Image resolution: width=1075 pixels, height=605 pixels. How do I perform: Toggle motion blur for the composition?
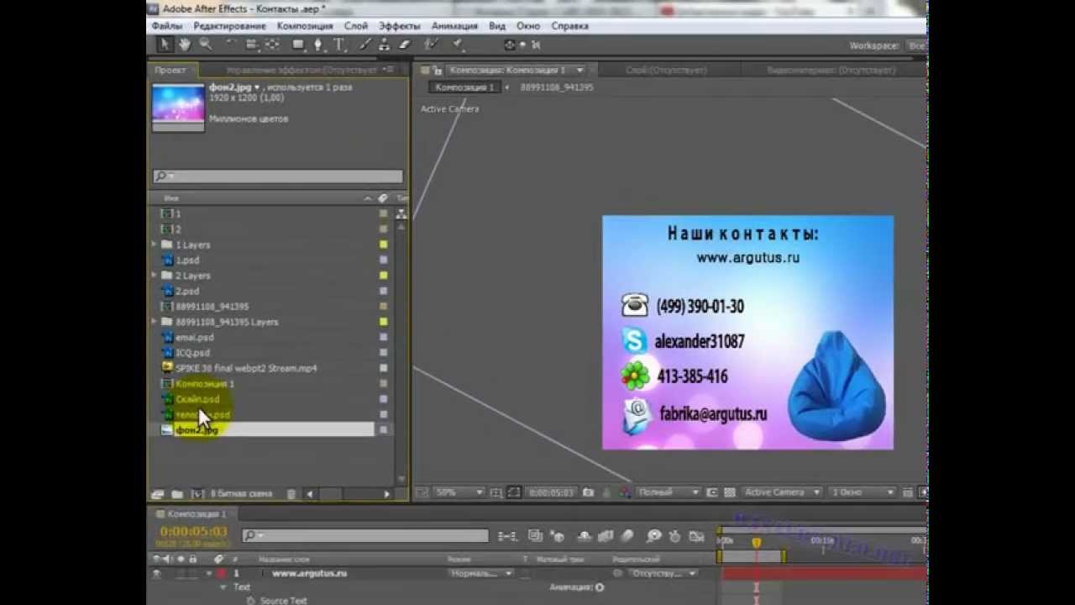627,536
